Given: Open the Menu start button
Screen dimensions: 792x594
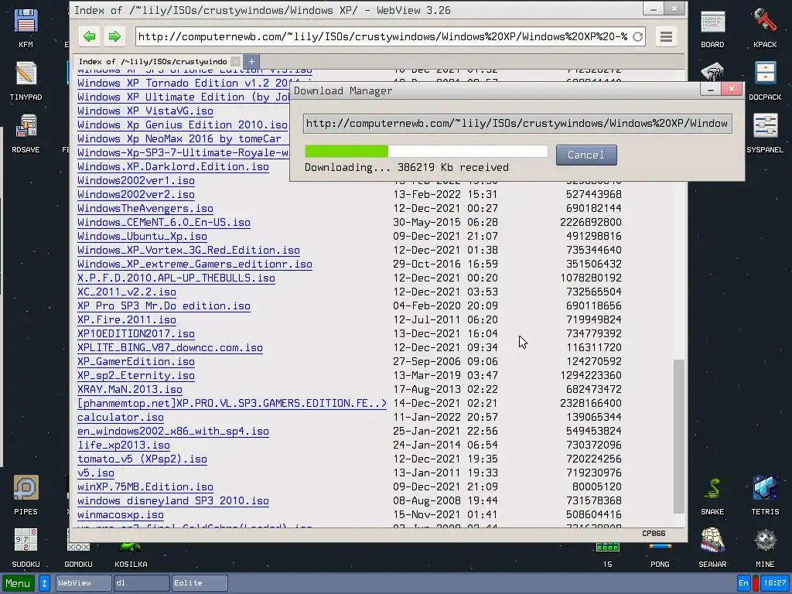Looking at the screenshot, I should click(x=19, y=583).
